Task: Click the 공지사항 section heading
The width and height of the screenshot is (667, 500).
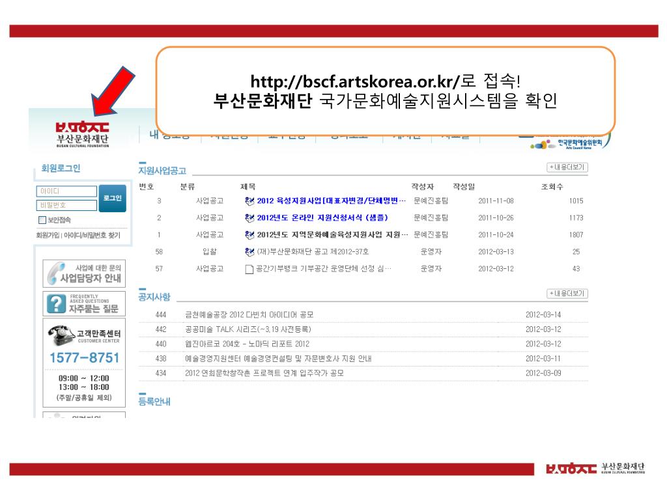Action: pyautogui.click(x=154, y=296)
